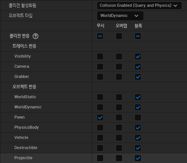Open the 오브젝트 타입 WorldDynamic dropdown
187x163 pixels.
click(120, 16)
